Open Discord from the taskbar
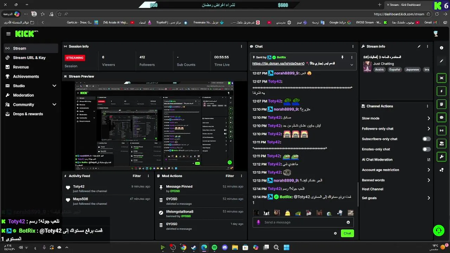 225,248
